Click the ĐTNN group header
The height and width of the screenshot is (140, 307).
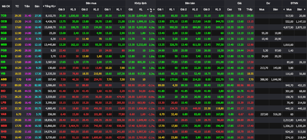[x=294, y=3]
